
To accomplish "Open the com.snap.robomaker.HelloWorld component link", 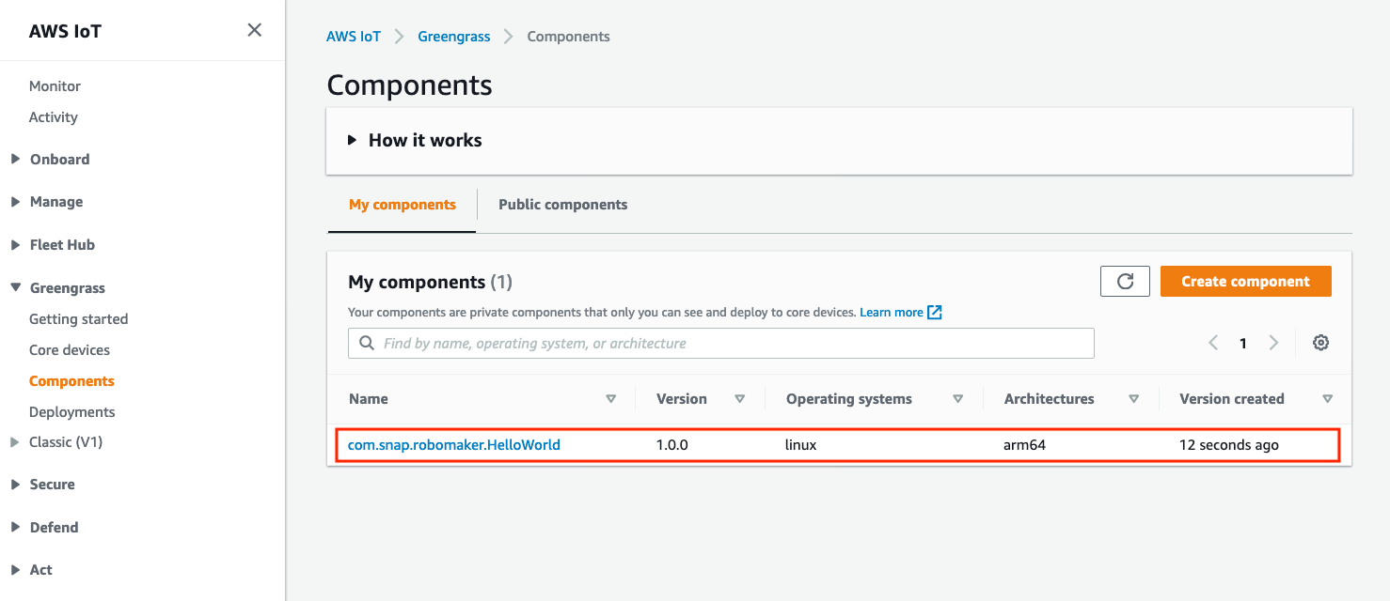I will [454, 444].
